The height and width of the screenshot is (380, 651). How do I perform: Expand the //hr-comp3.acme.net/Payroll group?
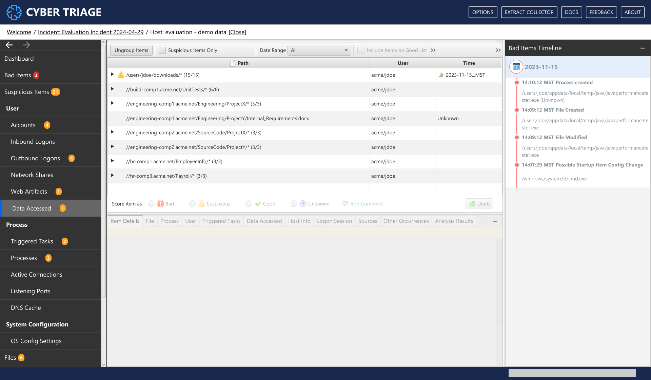pyautogui.click(x=112, y=175)
